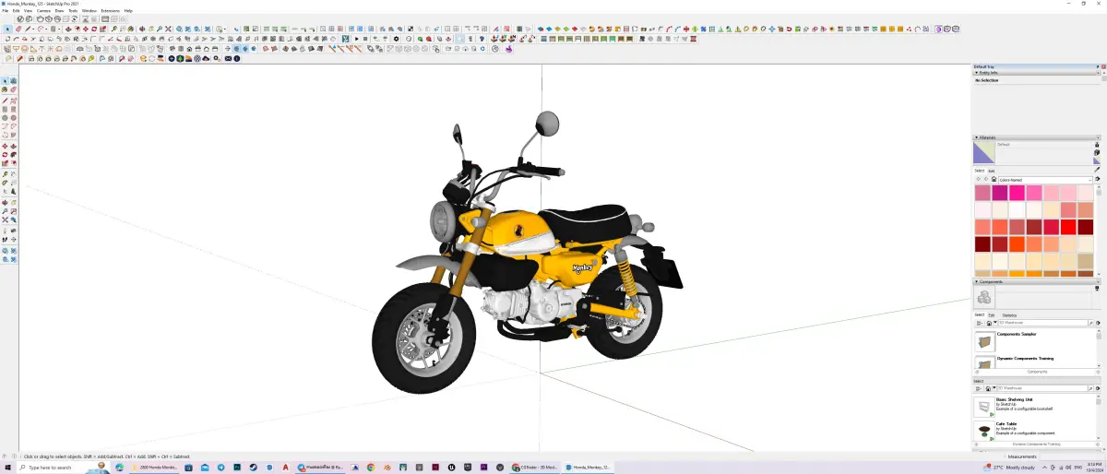Image resolution: width=1107 pixels, height=474 pixels.
Task: Collapse the Materials panel
Action: (977, 137)
